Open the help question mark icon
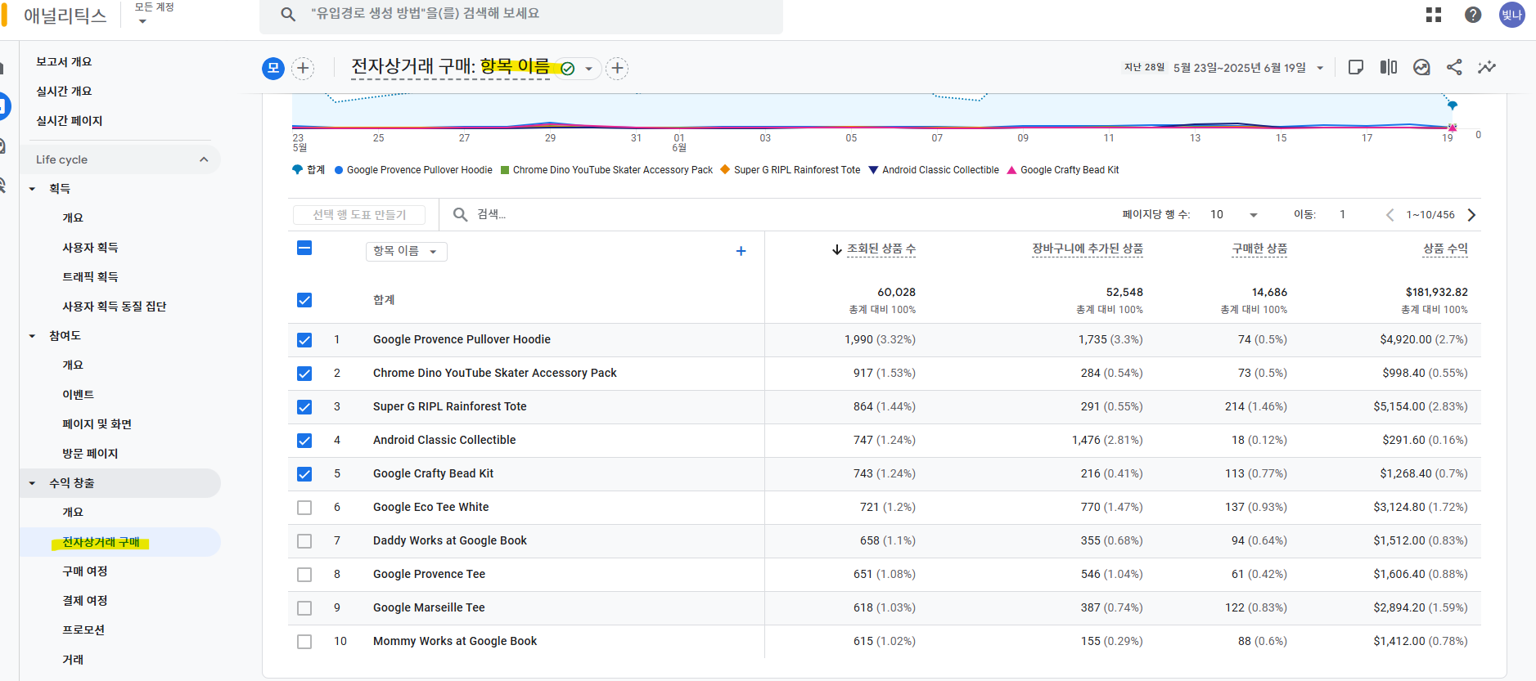 point(1473,15)
